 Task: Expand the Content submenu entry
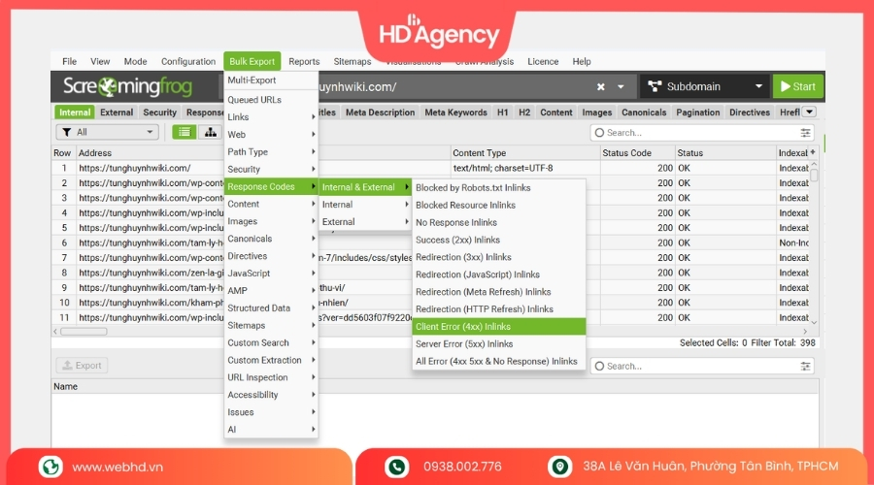coord(271,204)
